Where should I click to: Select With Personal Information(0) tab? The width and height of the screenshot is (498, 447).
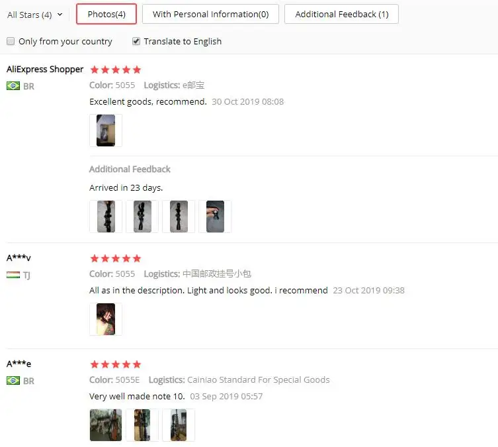click(210, 14)
